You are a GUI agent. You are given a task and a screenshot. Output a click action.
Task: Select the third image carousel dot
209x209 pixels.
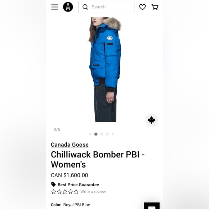[x=101, y=134]
